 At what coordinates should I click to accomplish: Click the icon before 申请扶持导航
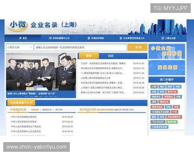tap(89, 38)
